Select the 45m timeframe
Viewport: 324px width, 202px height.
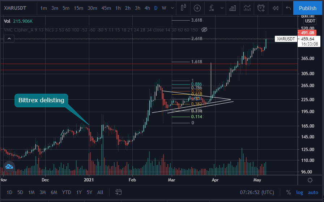tap(106, 8)
